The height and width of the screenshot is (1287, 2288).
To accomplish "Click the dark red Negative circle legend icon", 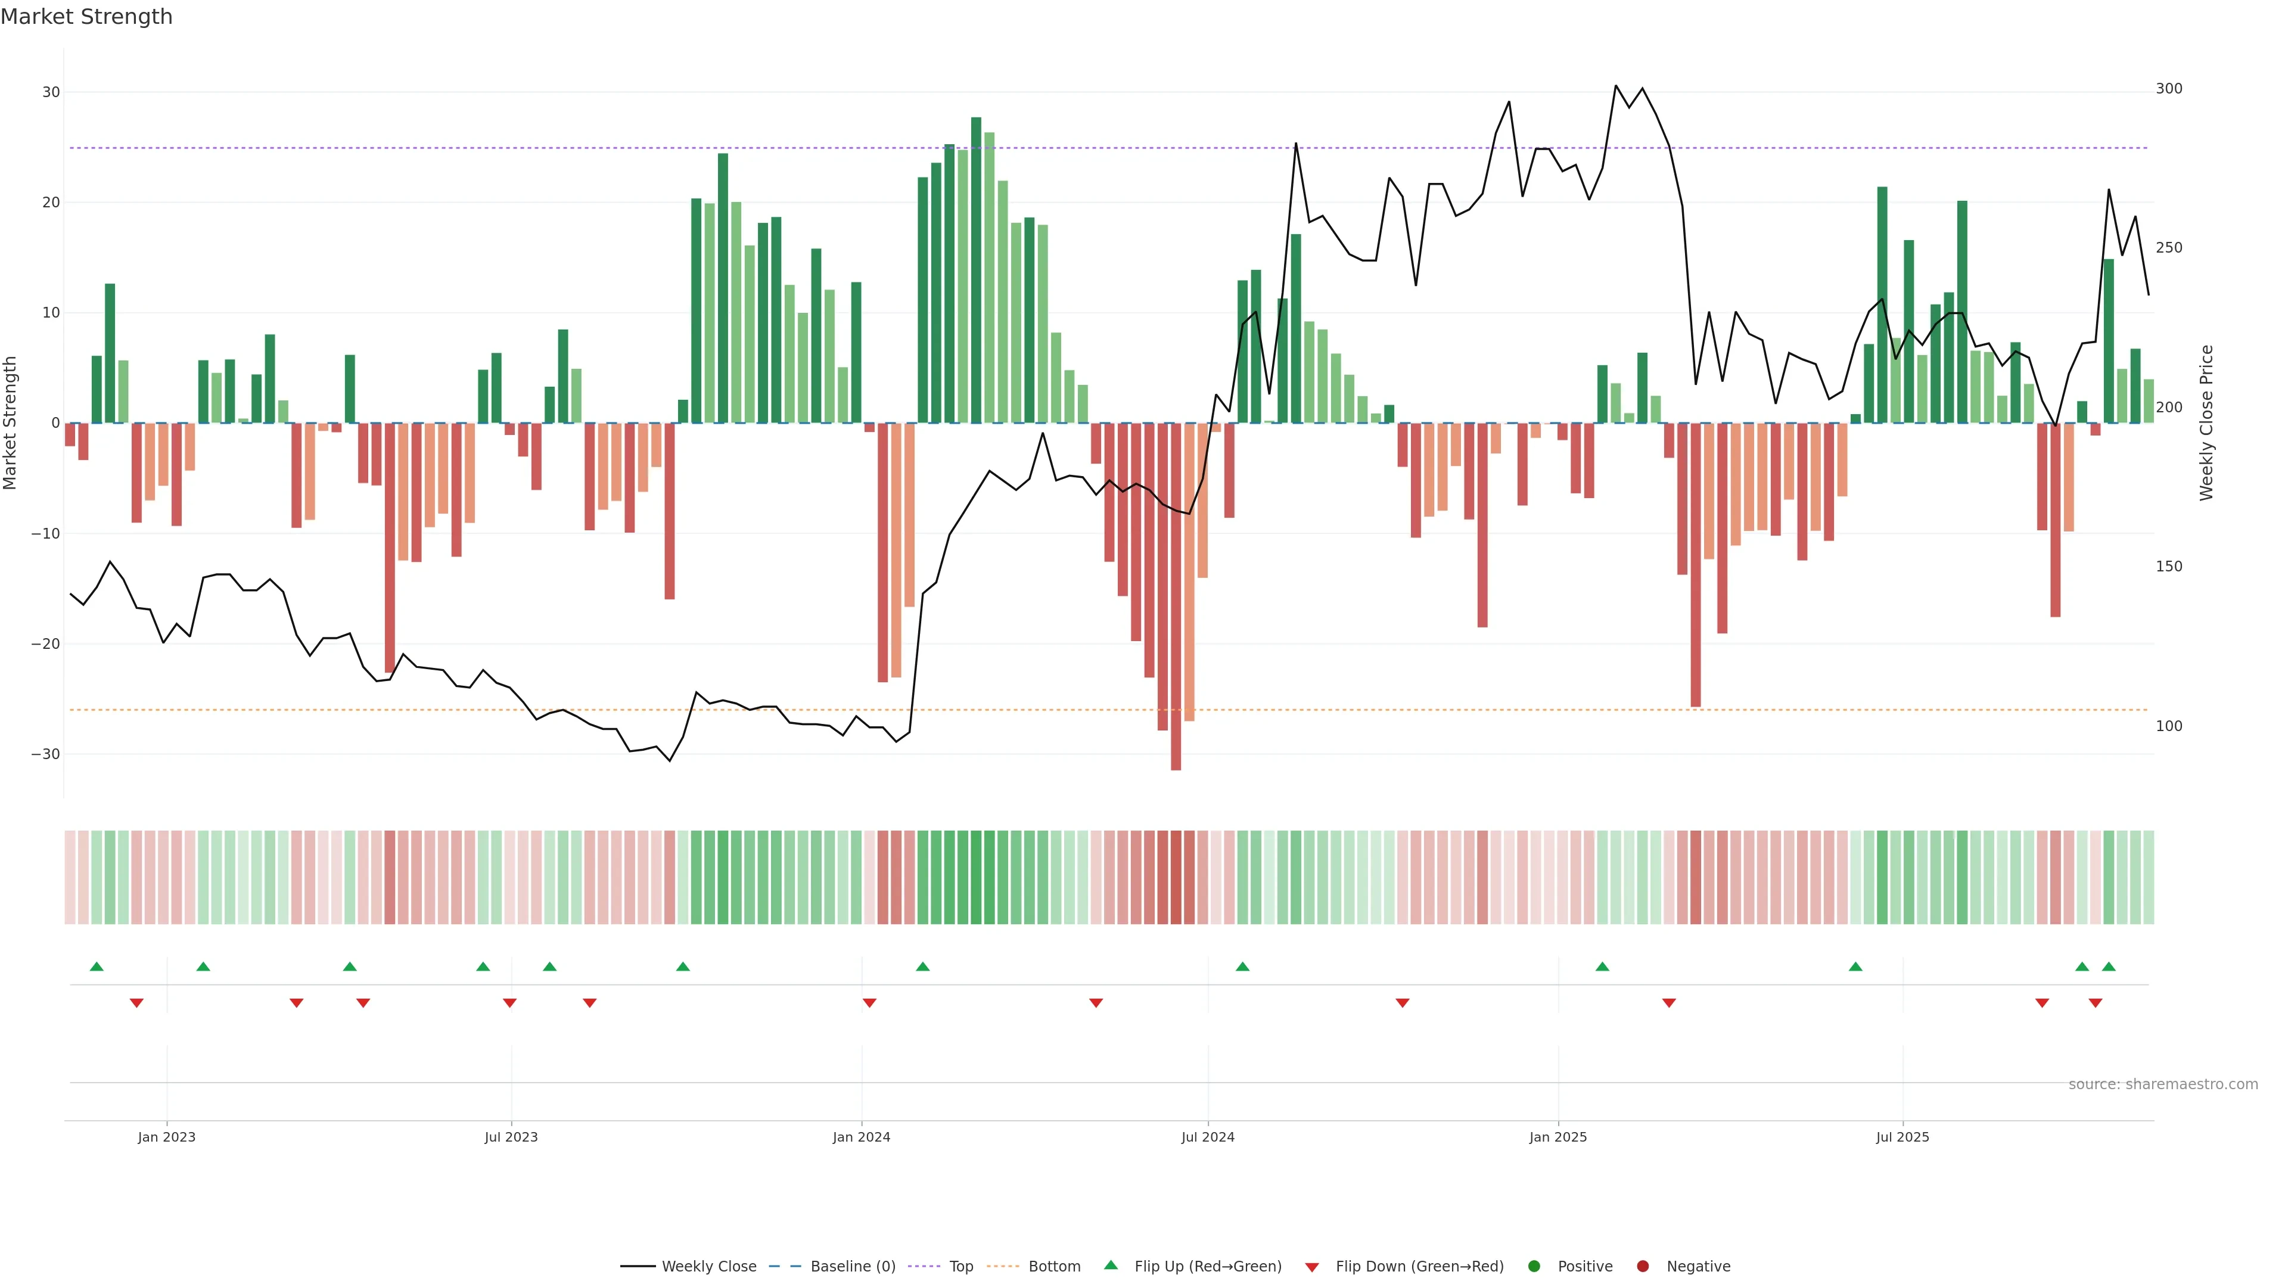I will point(1642,1267).
